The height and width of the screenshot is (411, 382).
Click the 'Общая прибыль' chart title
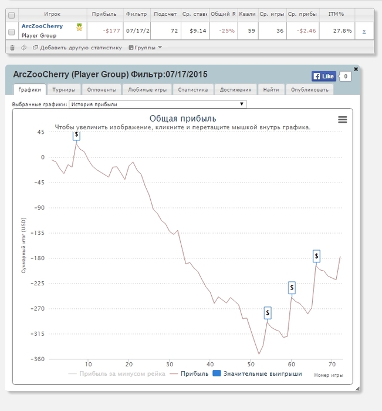[183, 119]
